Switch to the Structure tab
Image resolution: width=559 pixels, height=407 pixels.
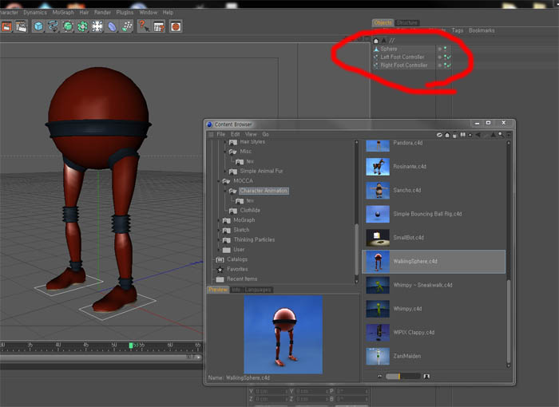click(x=406, y=22)
